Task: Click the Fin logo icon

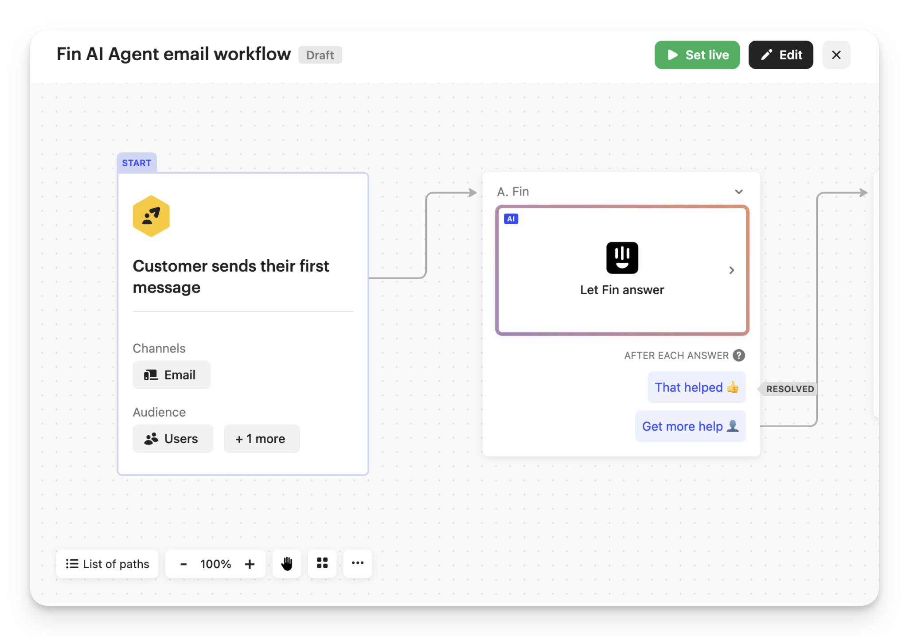Action: 622,258
